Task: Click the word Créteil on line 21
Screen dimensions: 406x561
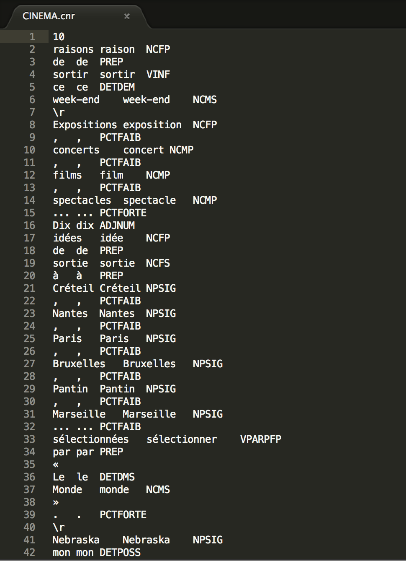Action: 70,288
